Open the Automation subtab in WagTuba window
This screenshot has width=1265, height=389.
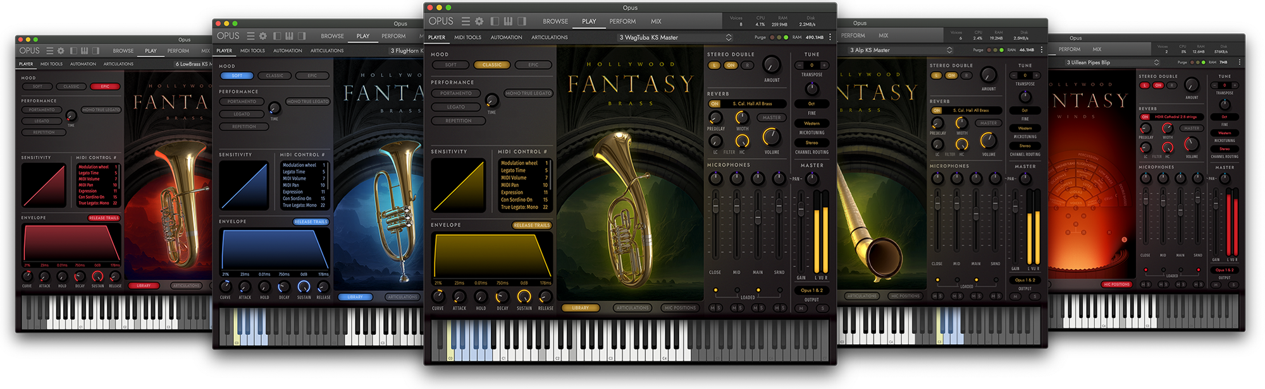[x=506, y=38]
